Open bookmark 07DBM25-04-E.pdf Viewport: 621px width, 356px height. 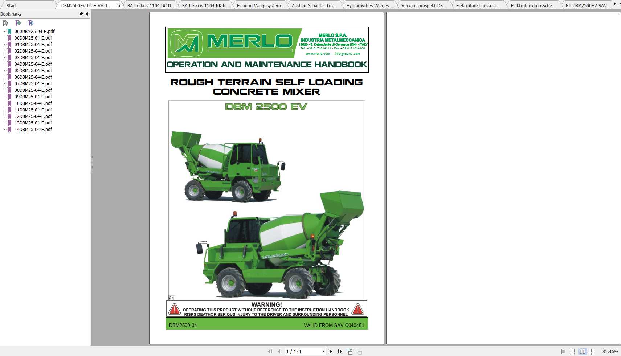pyautogui.click(x=33, y=83)
